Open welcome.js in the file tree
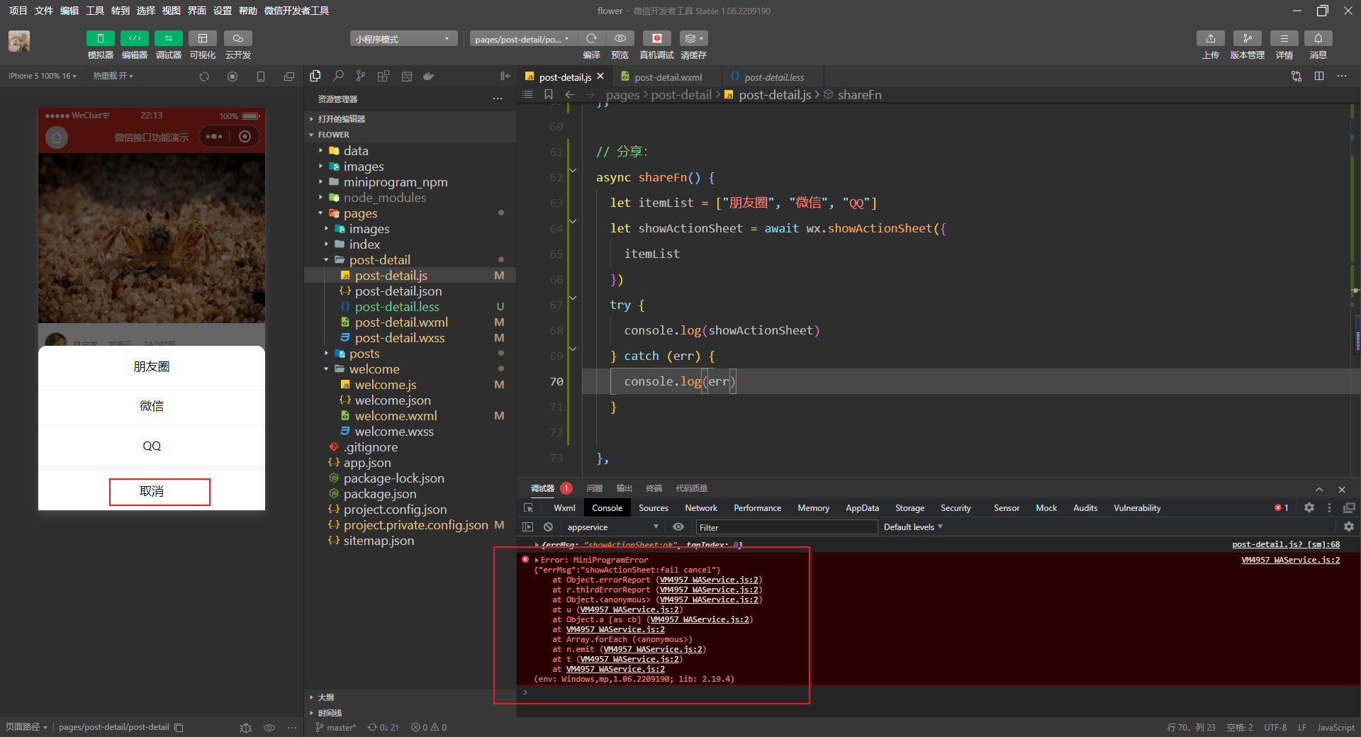The width and height of the screenshot is (1361, 737). [x=410, y=385]
